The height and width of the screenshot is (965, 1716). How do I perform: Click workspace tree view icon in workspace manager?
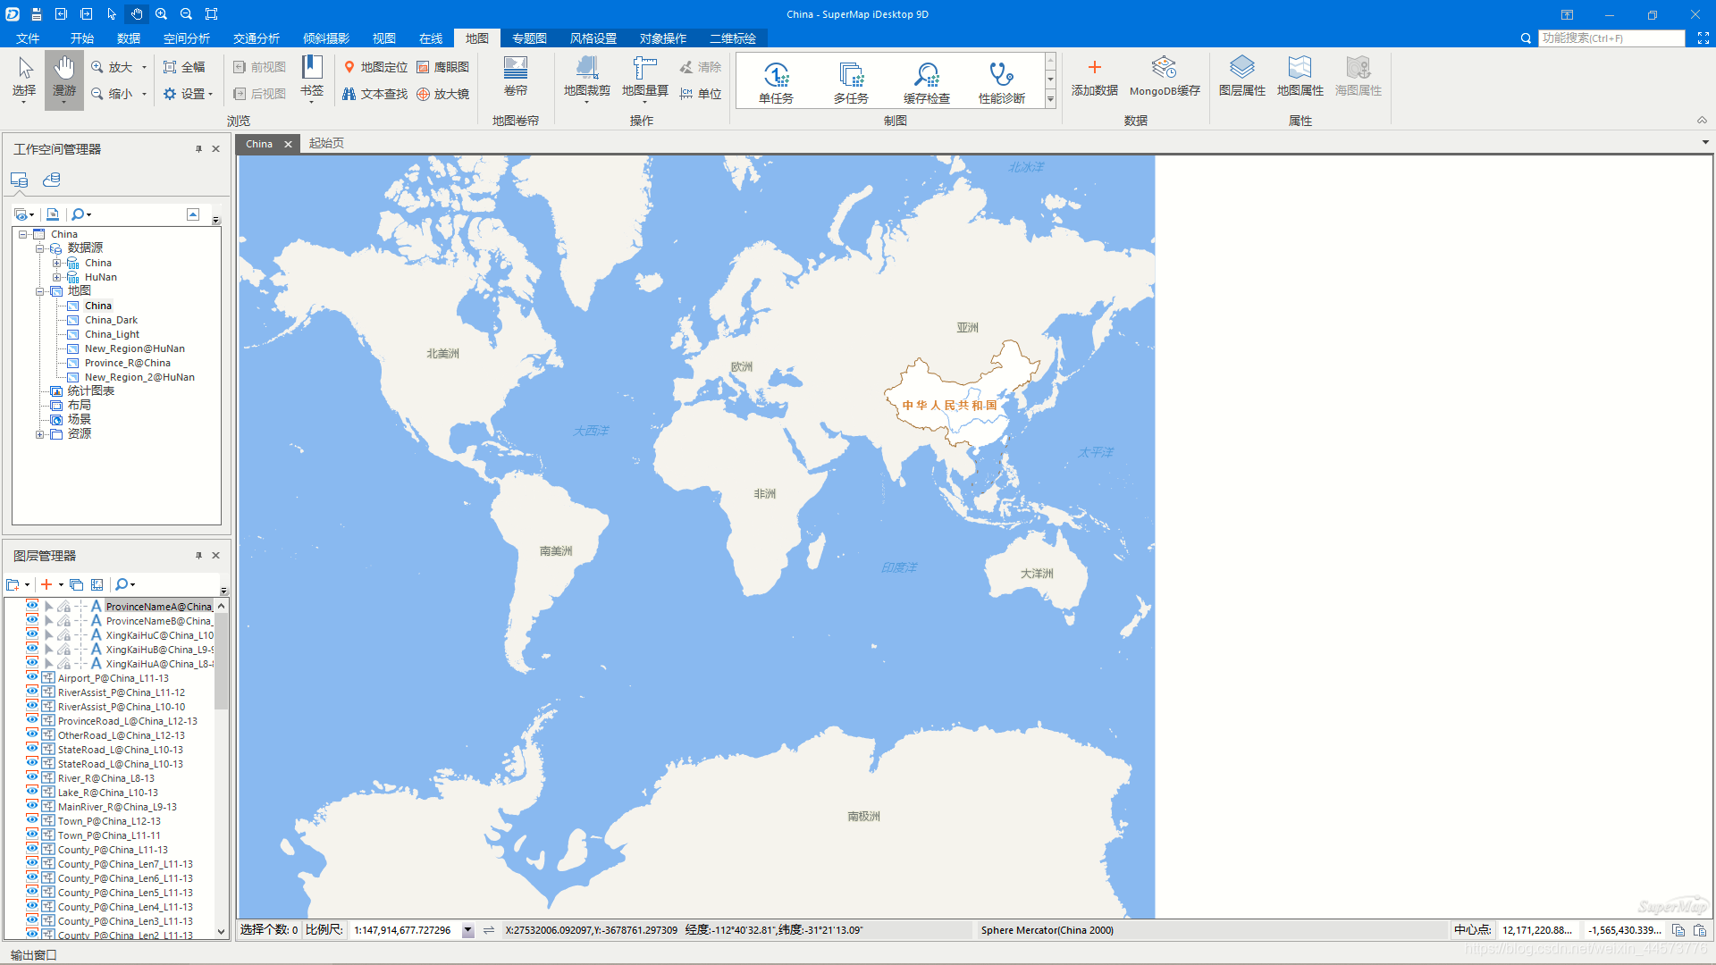coord(20,180)
